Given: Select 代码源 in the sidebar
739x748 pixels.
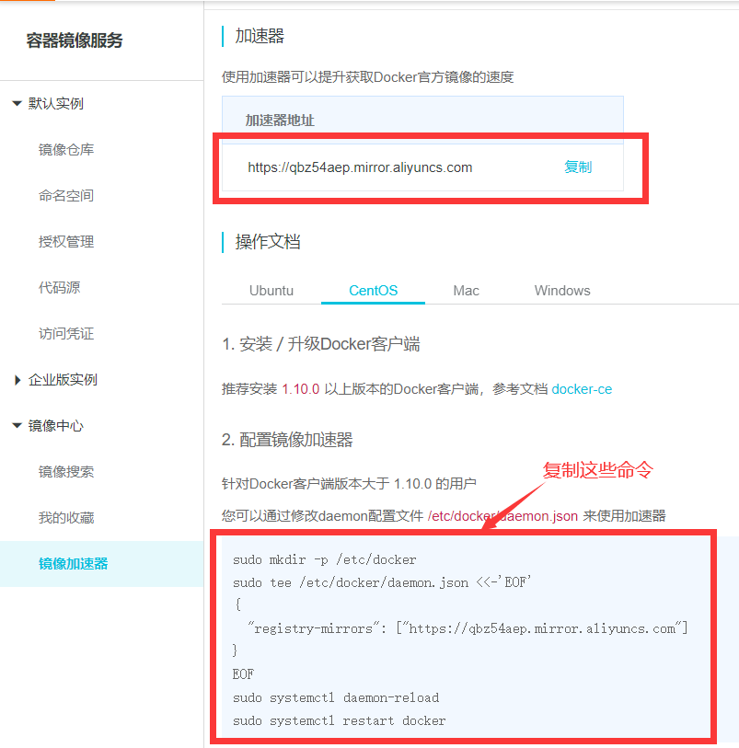Looking at the screenshot, I should click(x=59, y=288).
